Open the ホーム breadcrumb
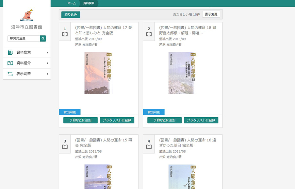Viewport: 295px width, 189px height. [72, 3]
